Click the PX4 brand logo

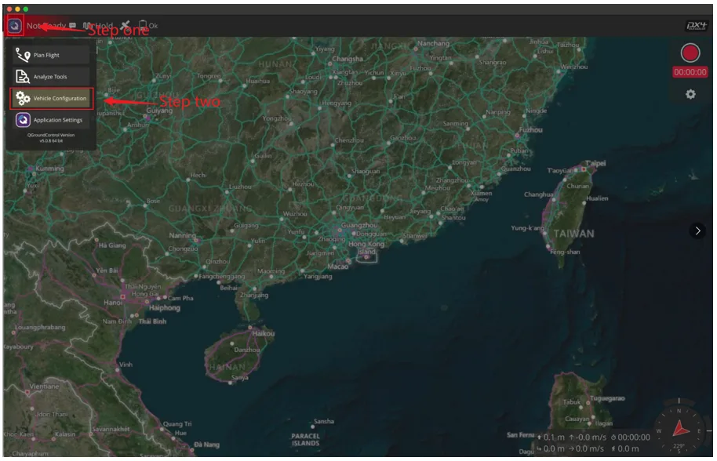(697, 26)
